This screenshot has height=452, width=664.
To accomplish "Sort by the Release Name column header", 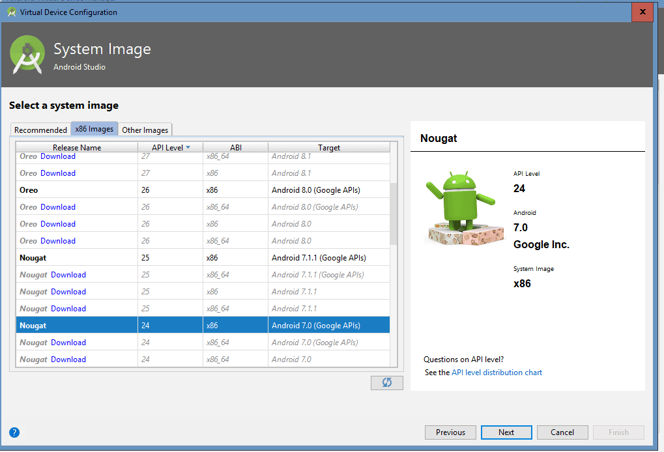I will pyautogui.click(x=77, y=147).
